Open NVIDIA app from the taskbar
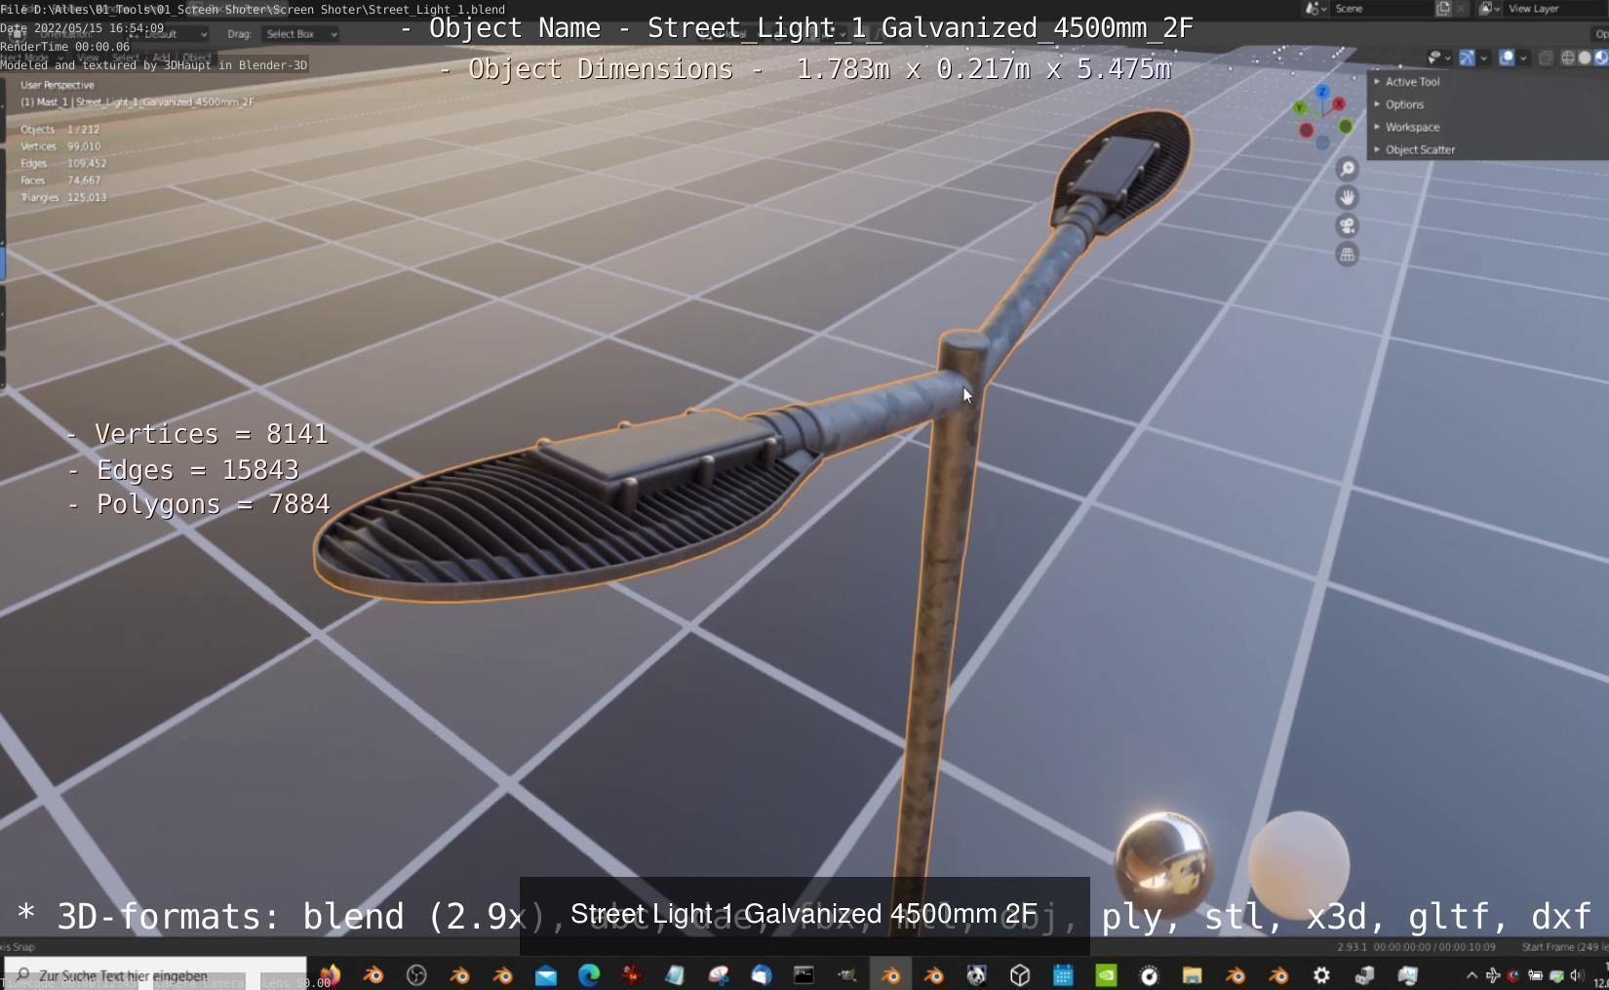1609x990 pixels. coord(1107,975)
